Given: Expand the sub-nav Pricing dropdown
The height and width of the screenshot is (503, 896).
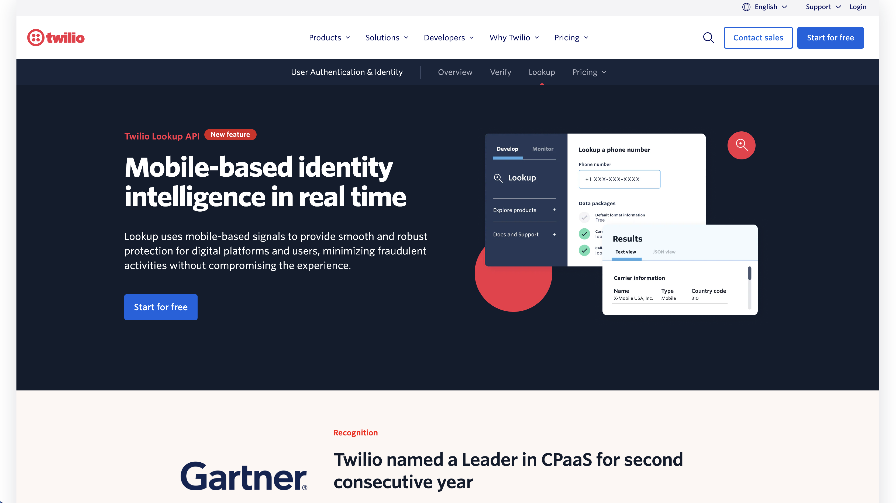Looking at the screenshot, I should click(x=589, y=72).
